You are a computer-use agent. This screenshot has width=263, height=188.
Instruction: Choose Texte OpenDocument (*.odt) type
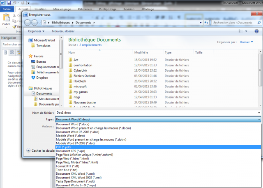(x=158, y=181)
